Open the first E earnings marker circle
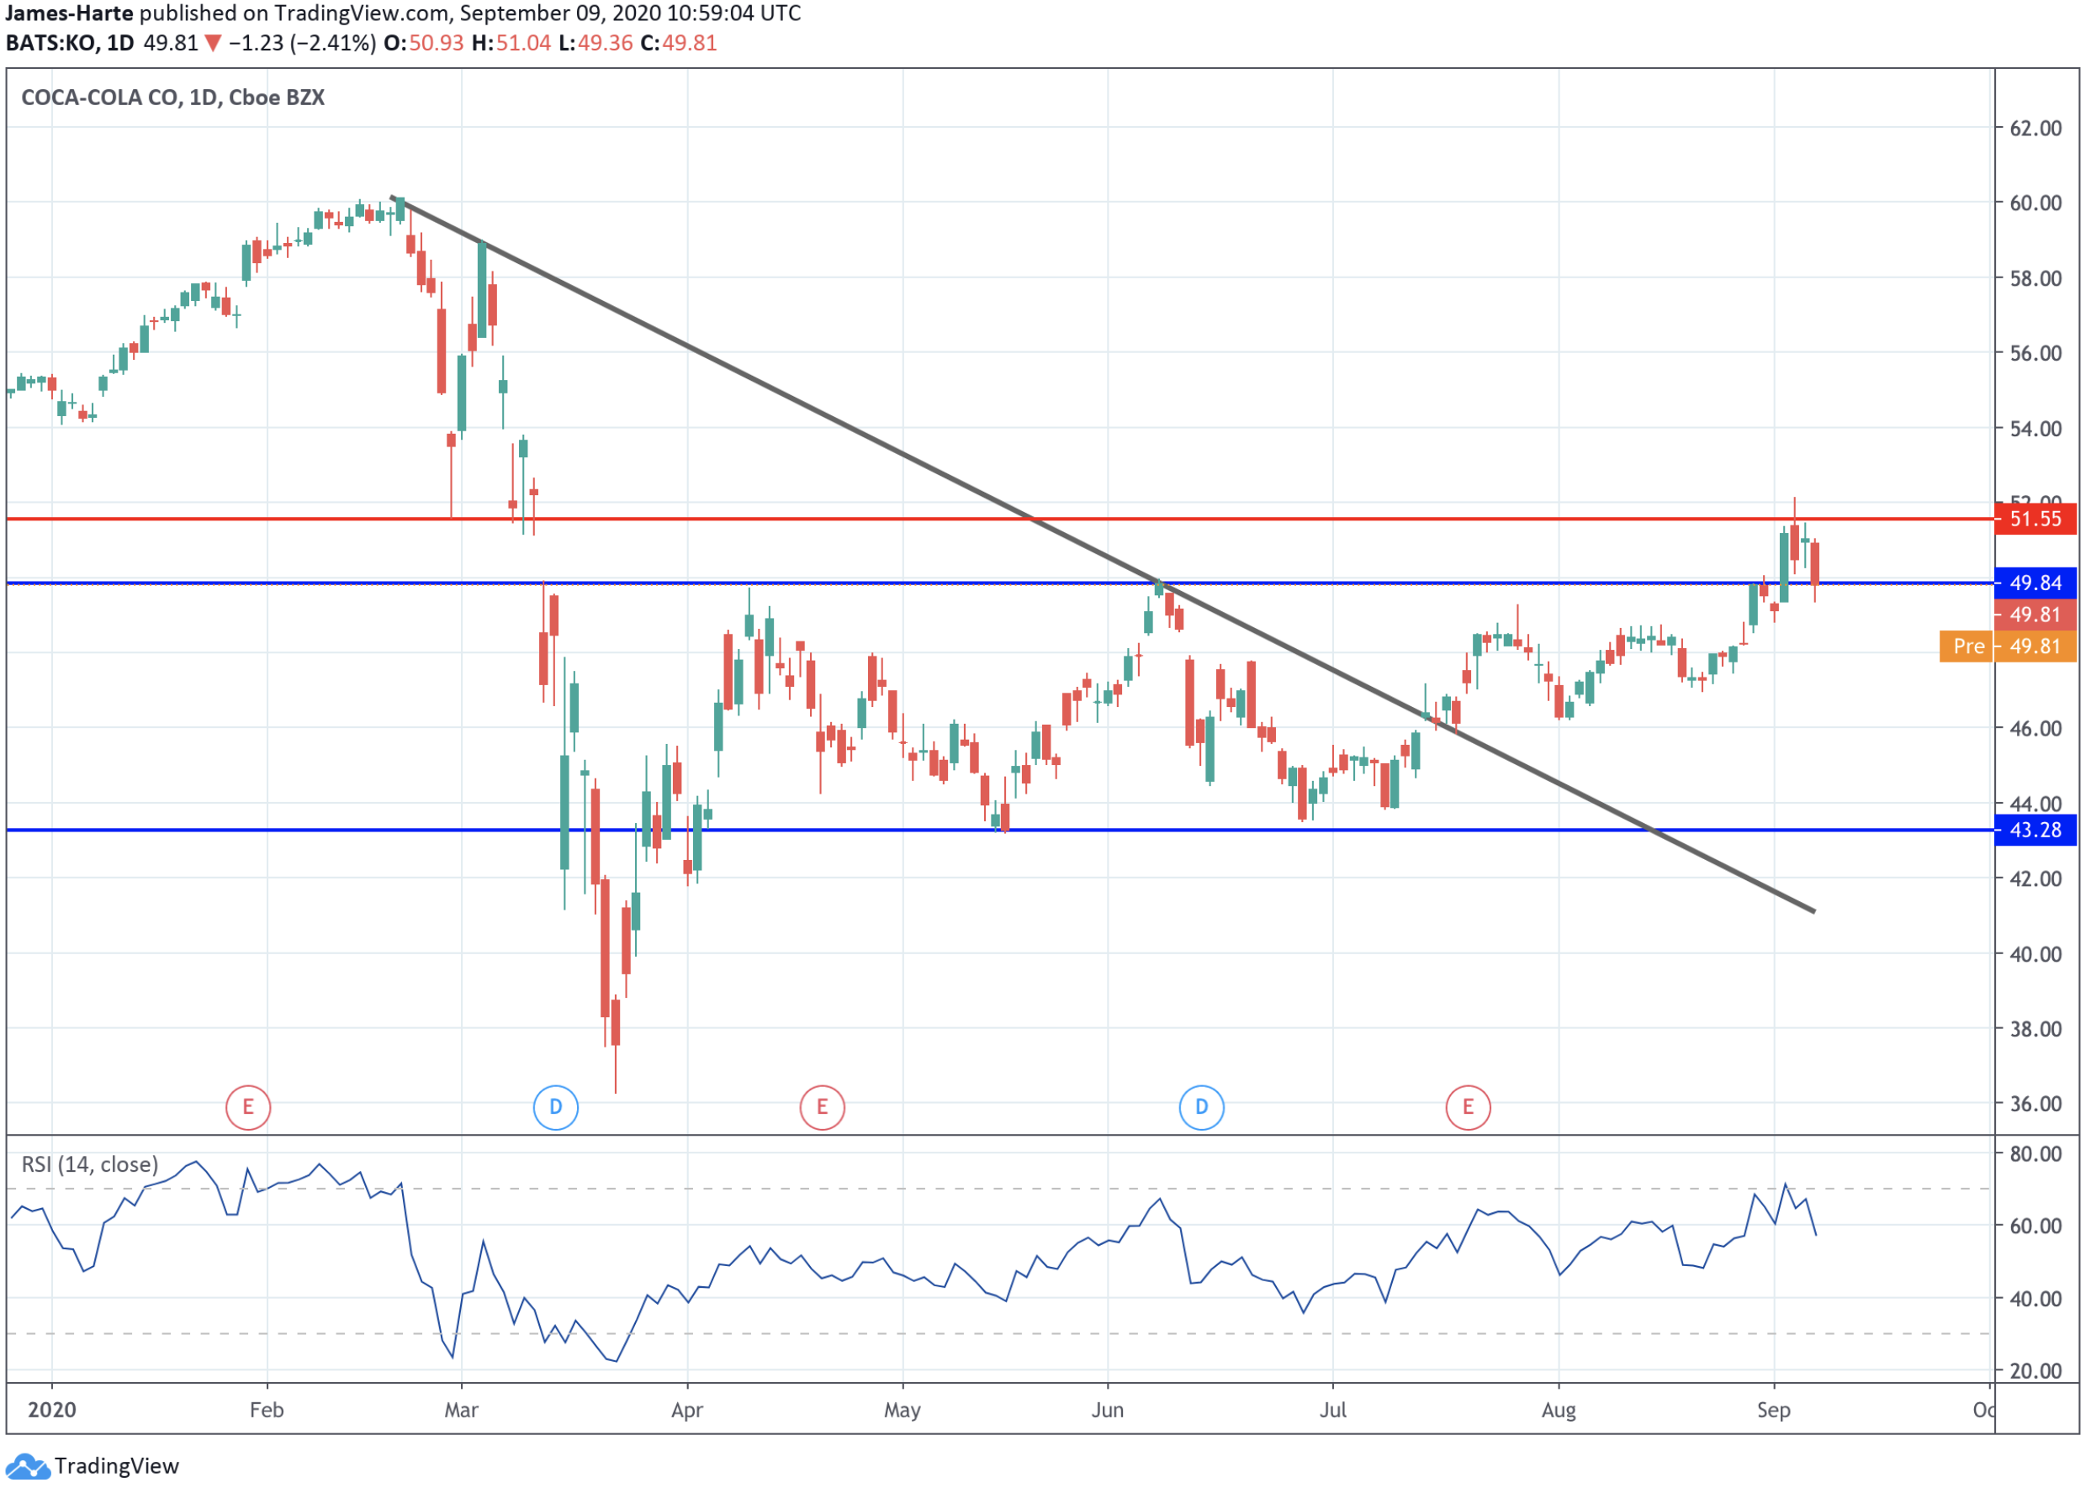2091x1493 pixels. tap(246, 1107)
